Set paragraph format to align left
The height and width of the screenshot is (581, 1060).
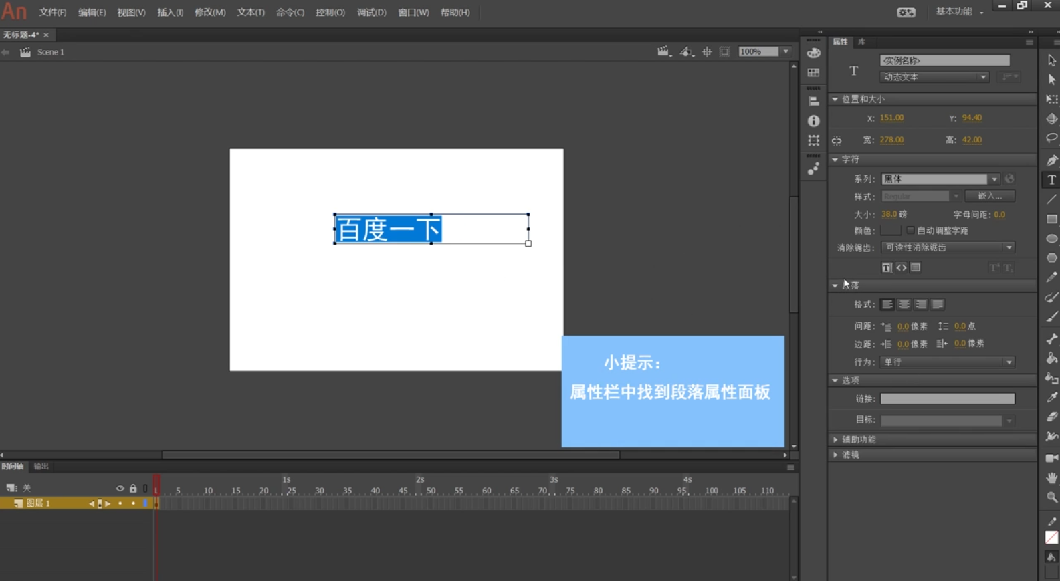click(x=887, y=304)
